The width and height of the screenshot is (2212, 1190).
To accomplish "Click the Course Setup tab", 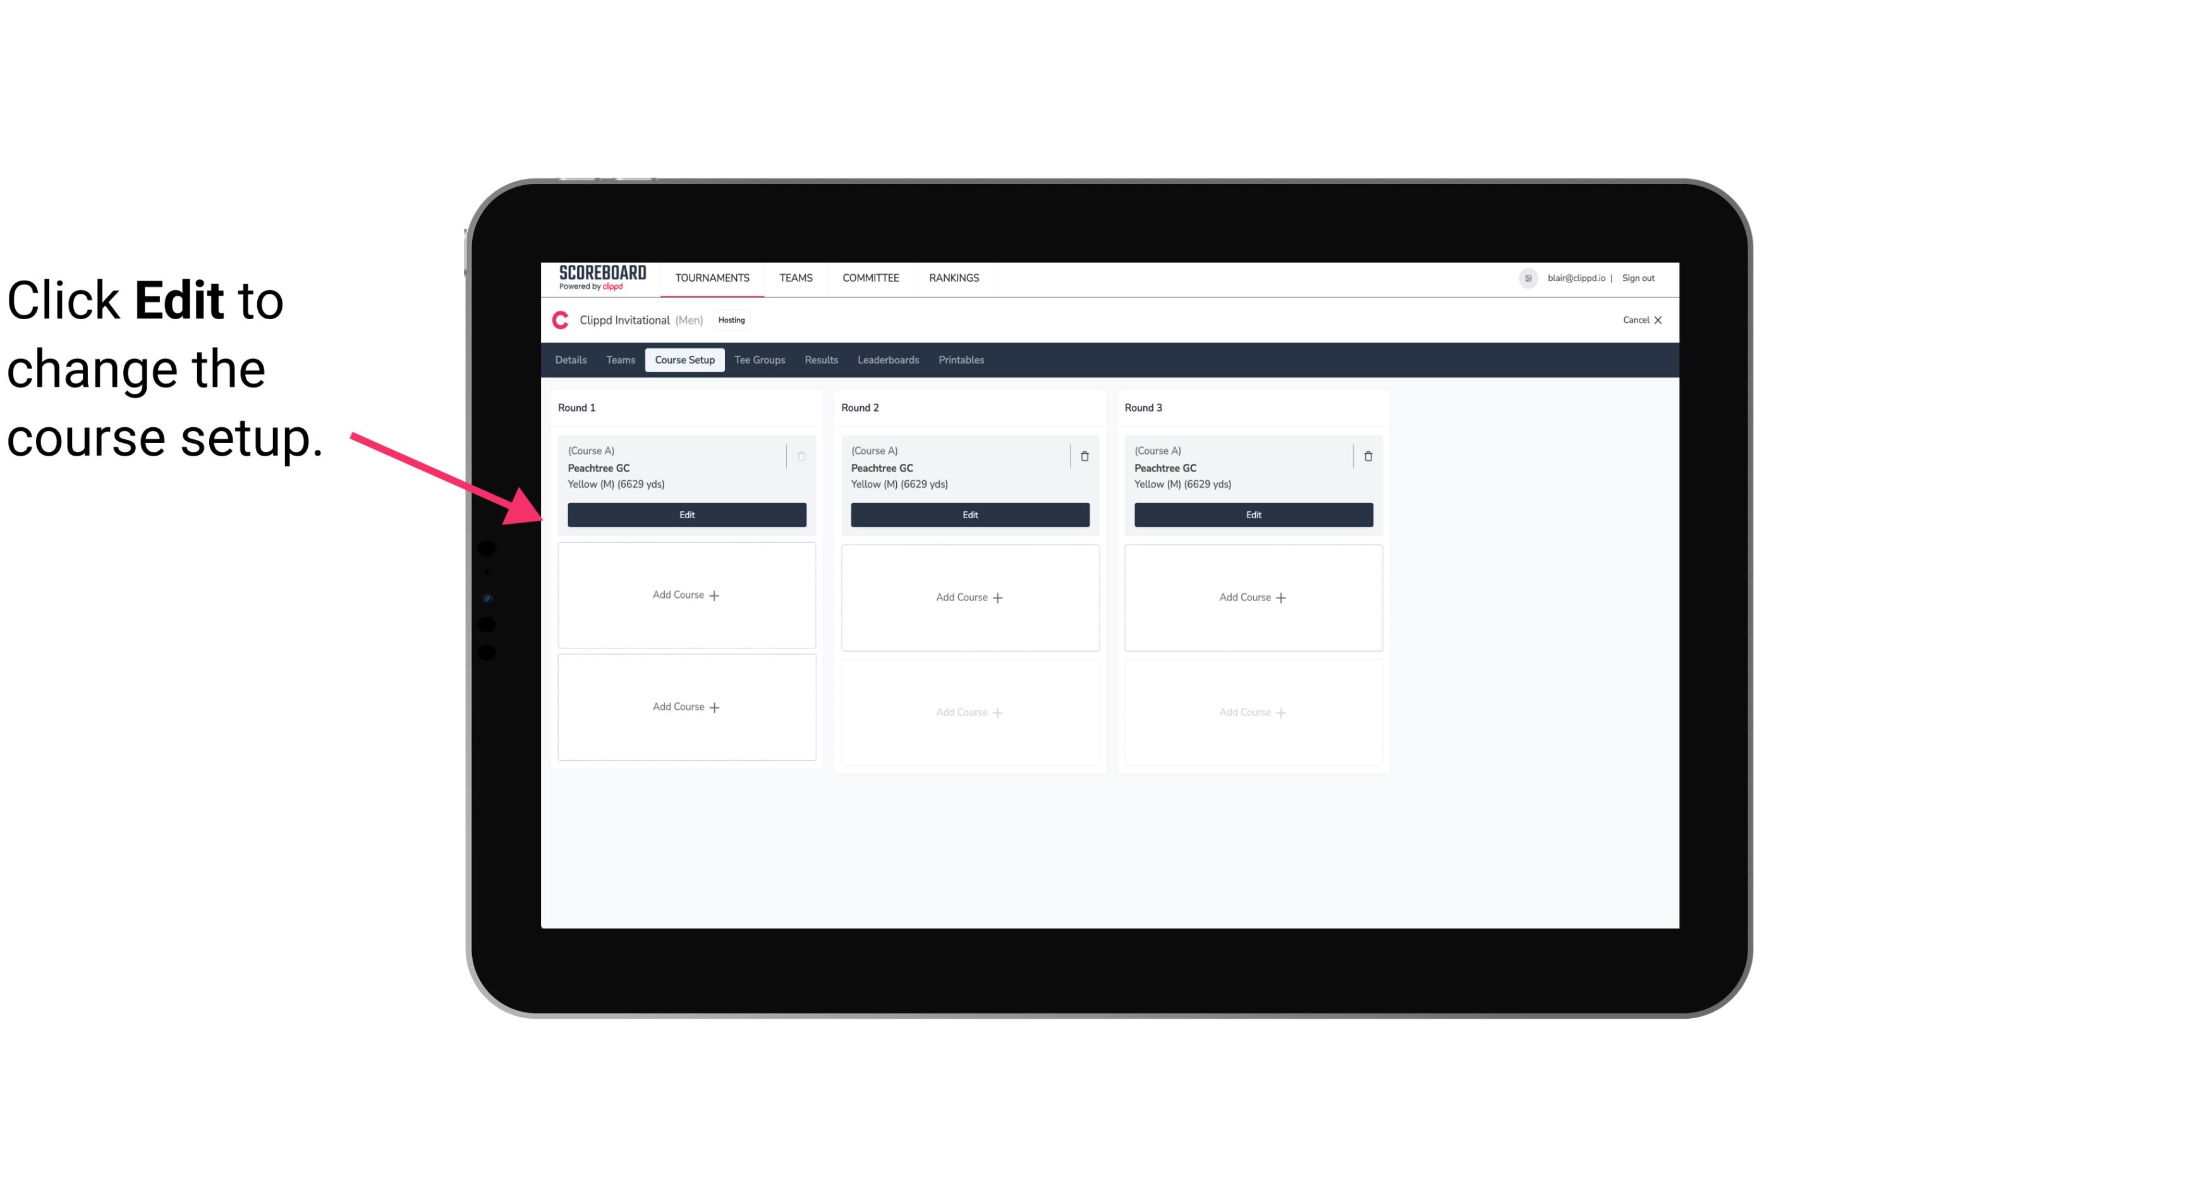I will [684, 359].
